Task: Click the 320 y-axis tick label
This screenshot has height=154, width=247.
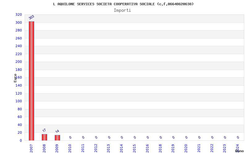Action: 19,14
